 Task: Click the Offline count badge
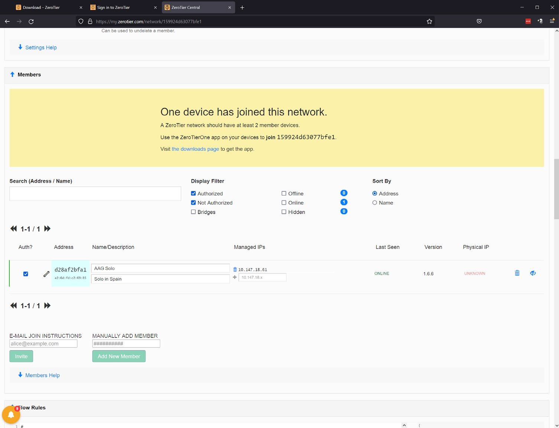[x=344, y=193]
